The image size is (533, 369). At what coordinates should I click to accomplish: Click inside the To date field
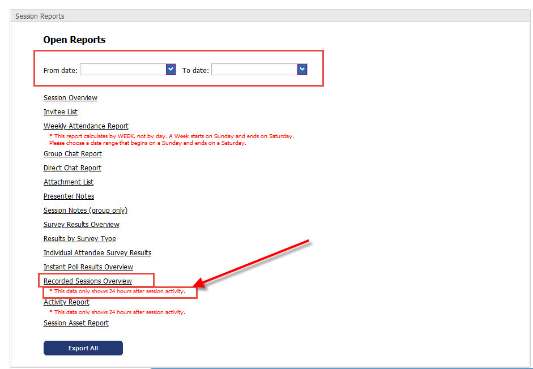(x=254, y=69)
